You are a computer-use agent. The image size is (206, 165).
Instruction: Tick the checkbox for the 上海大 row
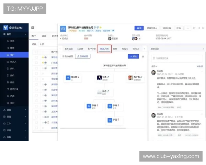[36, 112]
